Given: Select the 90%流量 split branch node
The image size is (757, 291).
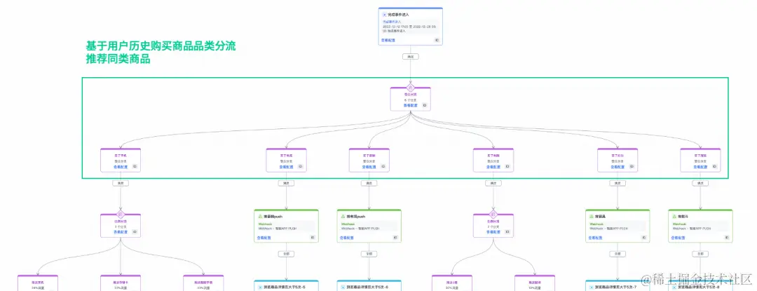Looking at the screenshot, I should (x=452, y=283).
